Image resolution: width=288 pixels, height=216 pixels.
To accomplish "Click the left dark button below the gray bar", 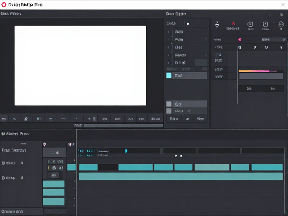I will (249, 89).
